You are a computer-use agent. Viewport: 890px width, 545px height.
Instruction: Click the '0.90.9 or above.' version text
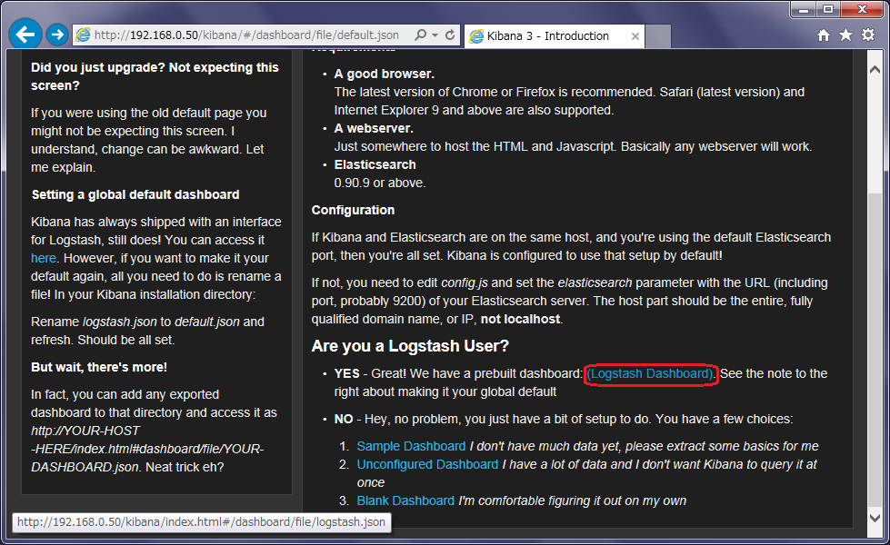[380, 183]
